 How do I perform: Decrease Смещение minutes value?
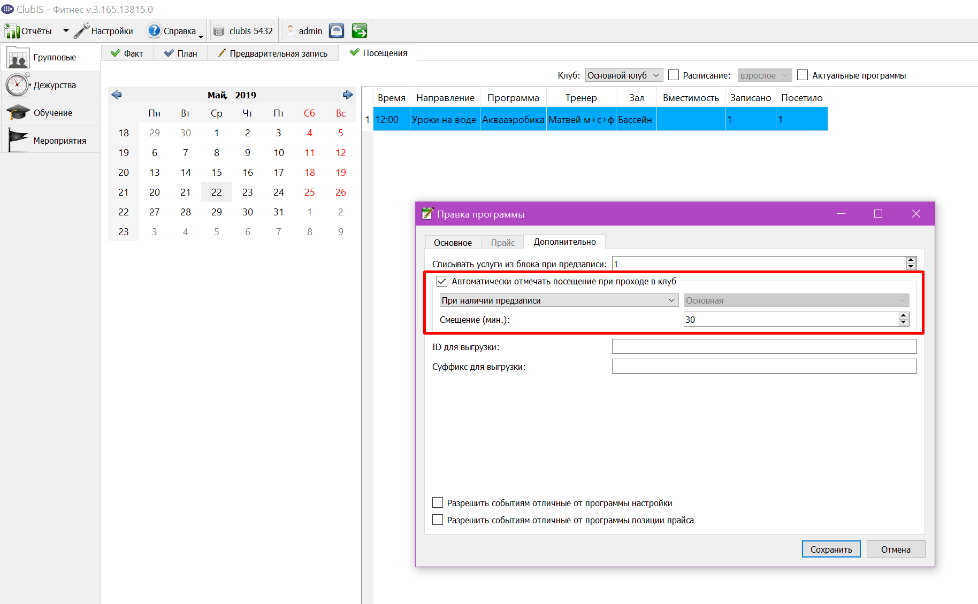point(904,322)
